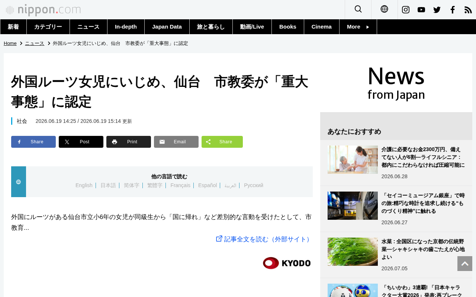This screenshot has height=297, width=476.
Task: Share article on Facebook
Action: pyautogui.click(x=33, y=142)
